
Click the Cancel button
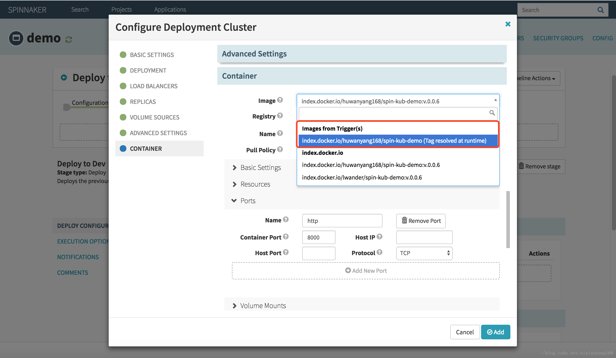[x=465, y=332]
